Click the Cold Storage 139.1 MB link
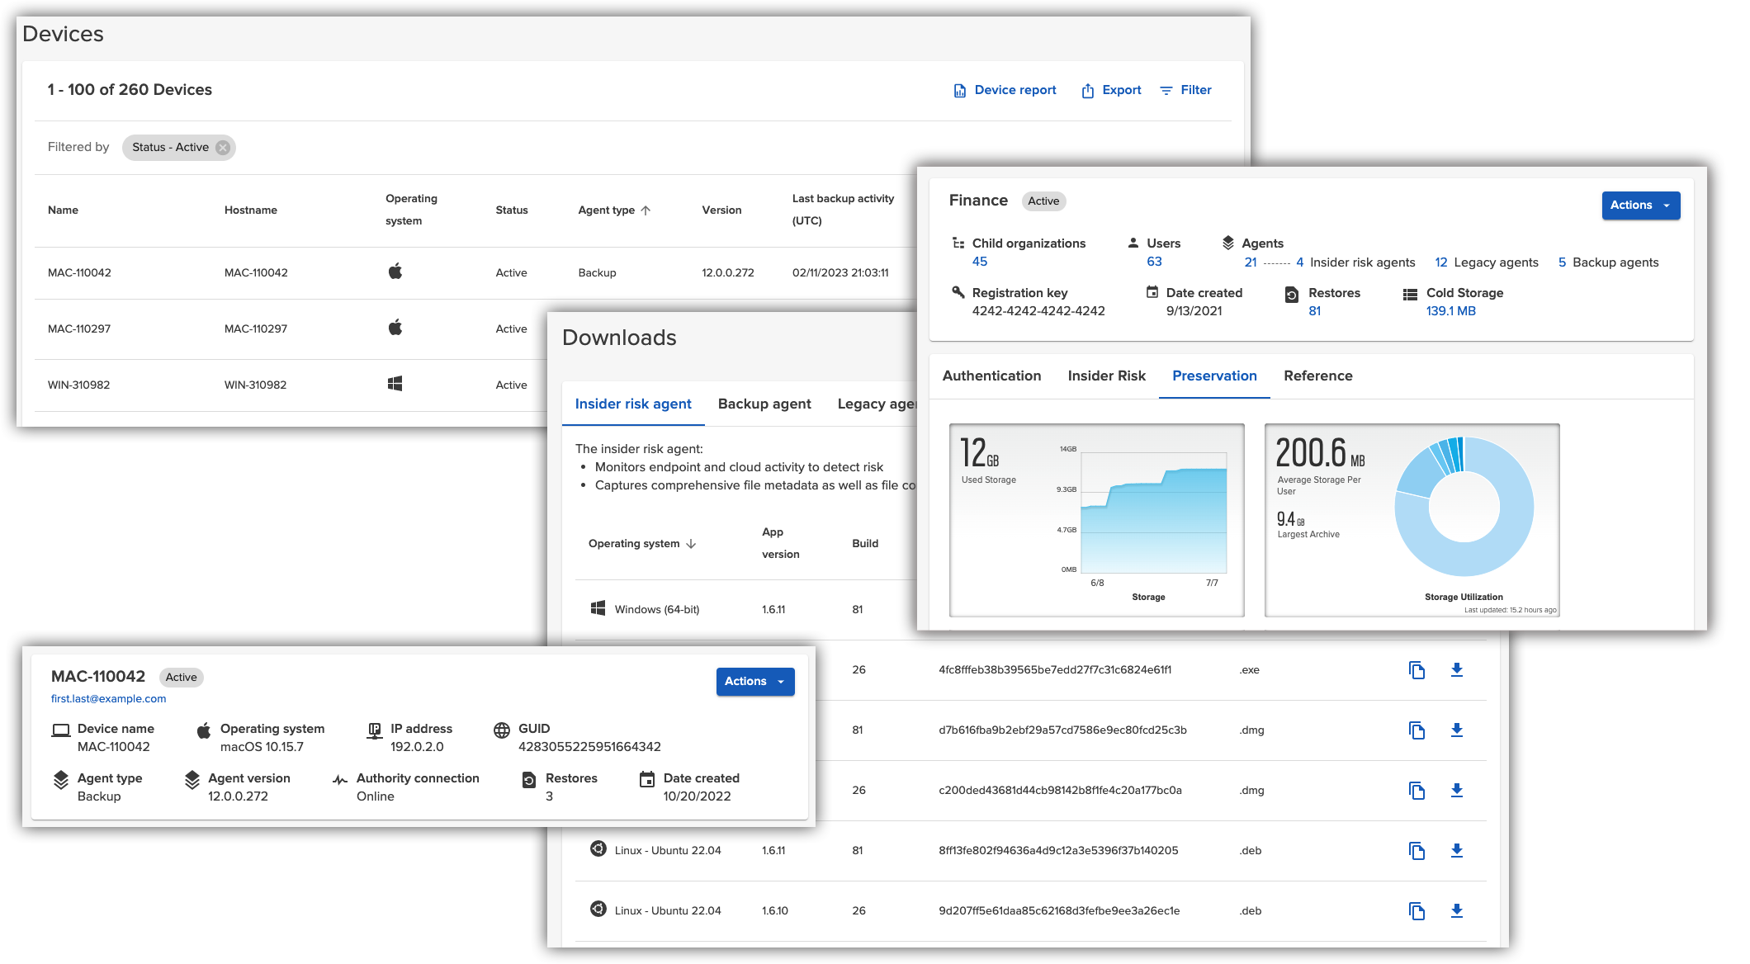The height and width of the screenshot is (964, 1750). tap(1450, 311)
